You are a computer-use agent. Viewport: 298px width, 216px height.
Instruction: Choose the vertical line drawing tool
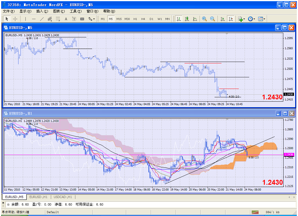tap(25, 19)
